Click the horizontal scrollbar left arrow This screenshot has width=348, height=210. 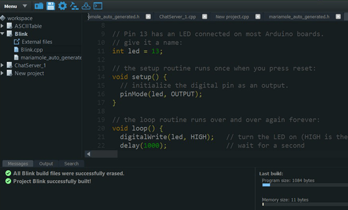click(89, 154)
